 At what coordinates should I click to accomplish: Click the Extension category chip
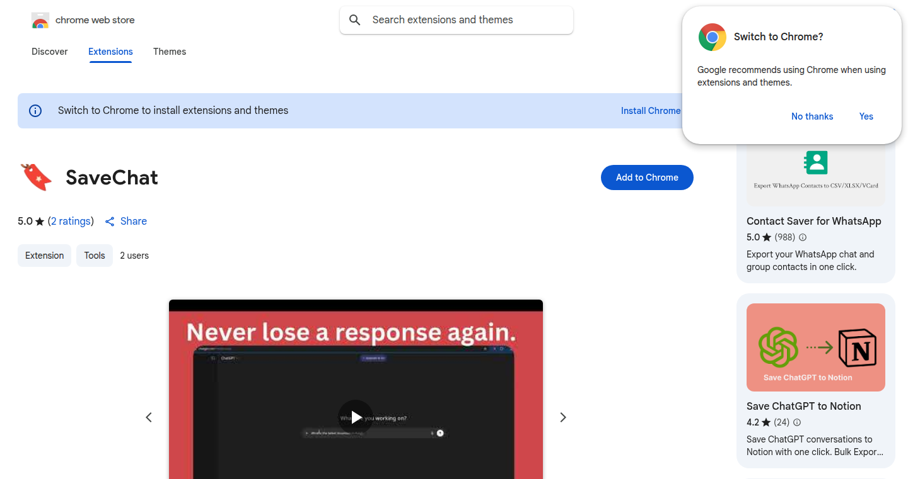[x=45, y=256]
